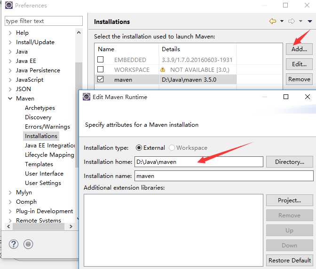Screen dimensions: 316x269
Task: Open the Installations view menu triangle
Action: [310, 21]
